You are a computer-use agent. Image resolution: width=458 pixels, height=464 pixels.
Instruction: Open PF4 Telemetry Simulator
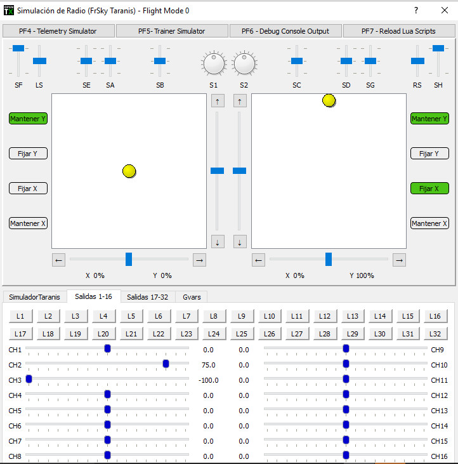(x=58, y=31)
